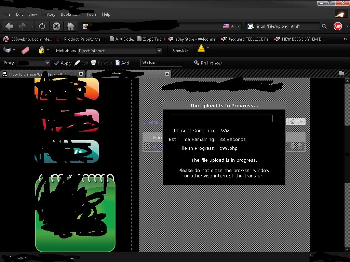
Task: Click the Edit proxy pencil button
Action: tap(81, 63)
